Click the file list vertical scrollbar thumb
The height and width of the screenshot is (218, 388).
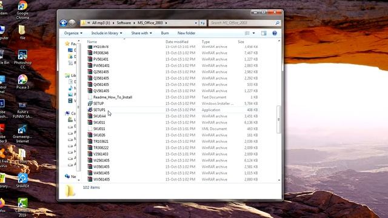[x=279, y=120]
